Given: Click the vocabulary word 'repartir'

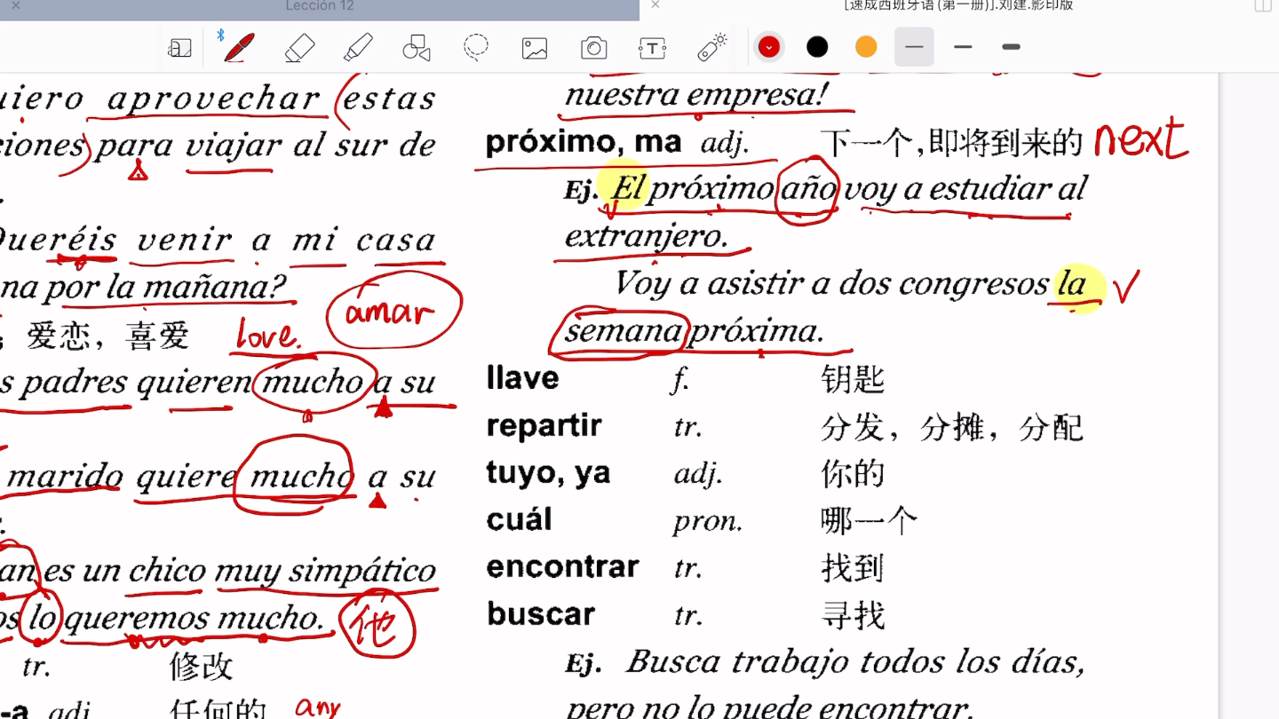Looking at the screenshot, I should point(544,426).
